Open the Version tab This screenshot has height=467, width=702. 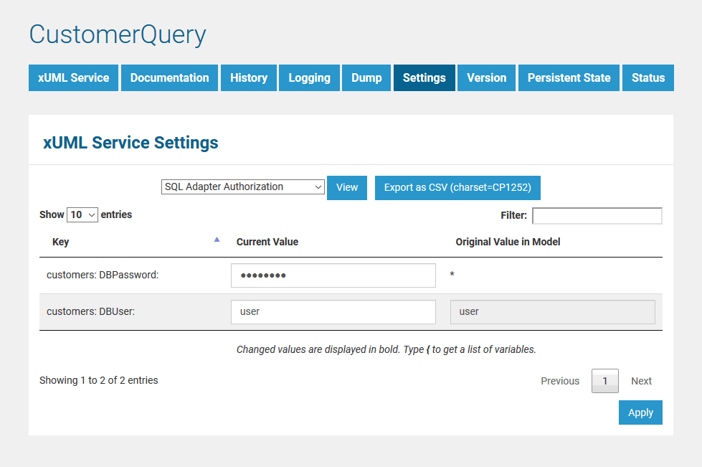486,77
